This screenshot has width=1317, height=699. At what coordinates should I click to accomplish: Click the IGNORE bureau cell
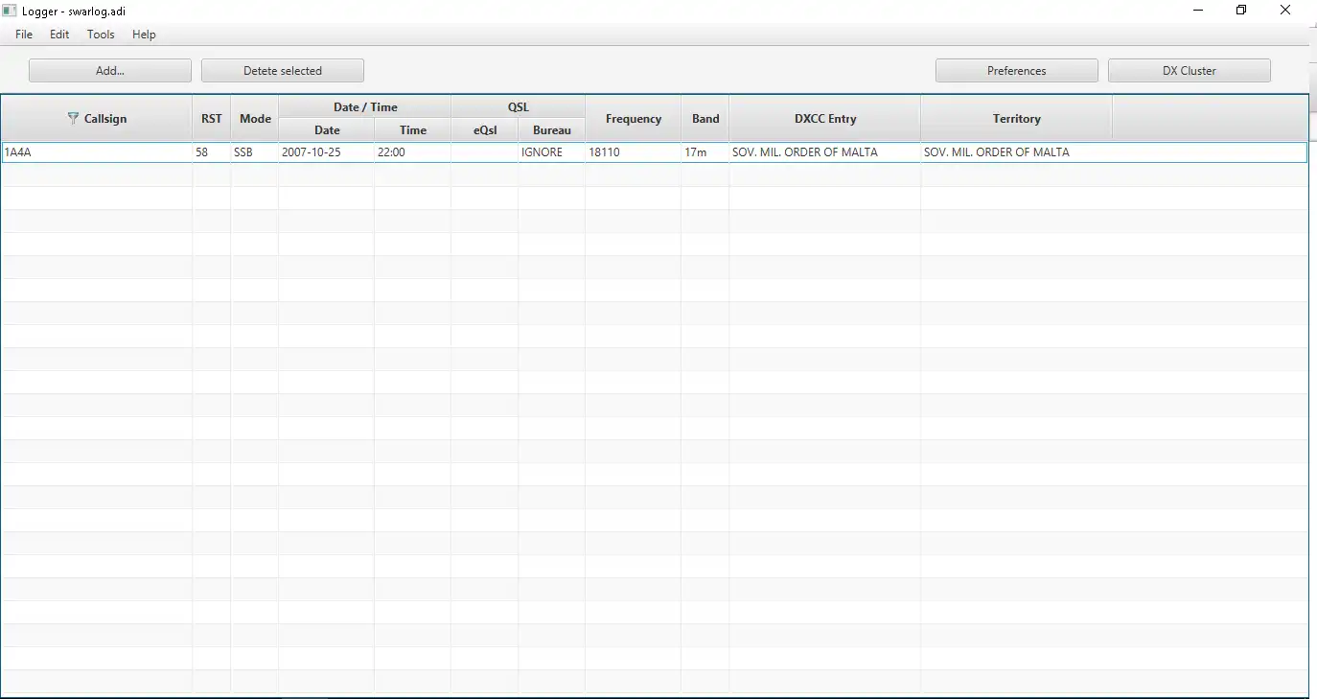click(x=552, y=152)
